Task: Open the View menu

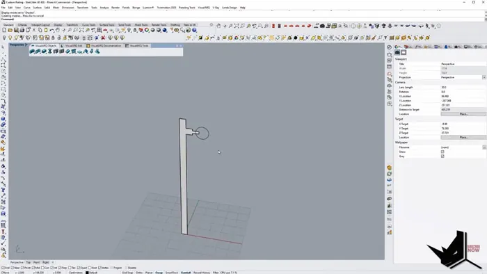Action: [x=18, y=8]
